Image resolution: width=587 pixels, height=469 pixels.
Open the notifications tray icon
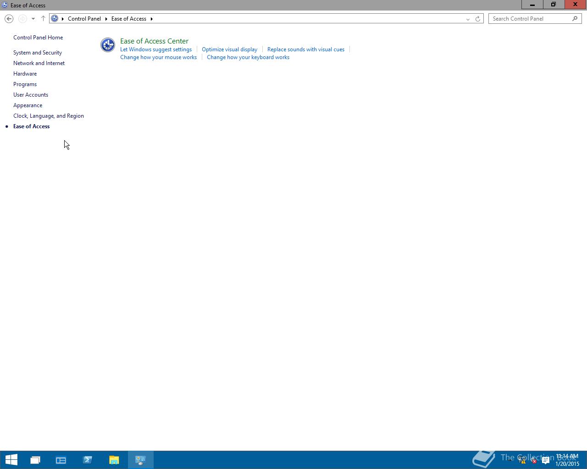coord(545,460)
